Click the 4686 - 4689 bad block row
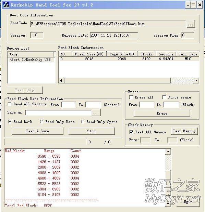This screenshot has width=205, height=212. coord(58,178)
